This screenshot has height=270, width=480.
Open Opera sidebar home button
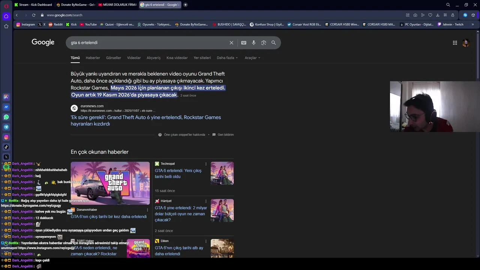6,16
